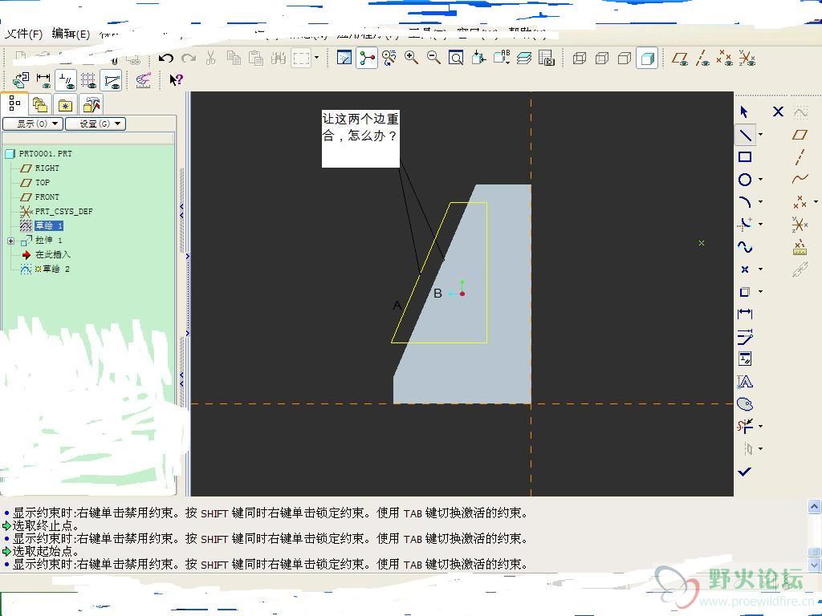Enable hidden line display mode
The image size is (822, 616).
click(602, 58)
